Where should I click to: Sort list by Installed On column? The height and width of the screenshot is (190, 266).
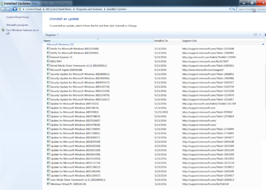coord(168,41)
